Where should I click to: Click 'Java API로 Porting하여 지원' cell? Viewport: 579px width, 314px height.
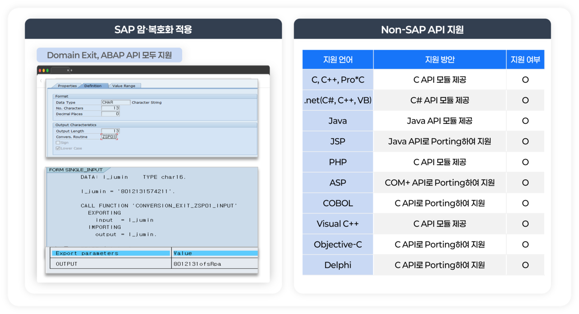click(440, 141)
